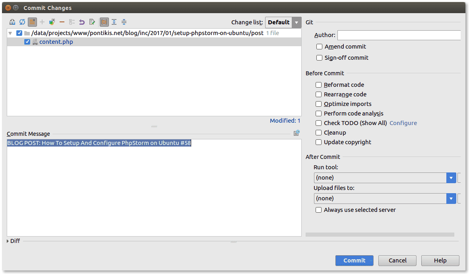Enable Check TODO (Show All) checkbox

click(x=318, y=123)
